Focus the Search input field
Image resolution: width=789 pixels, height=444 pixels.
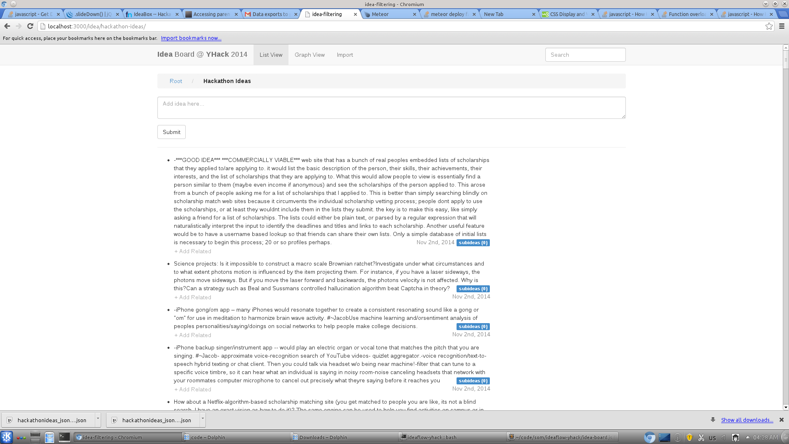(585, 55)
